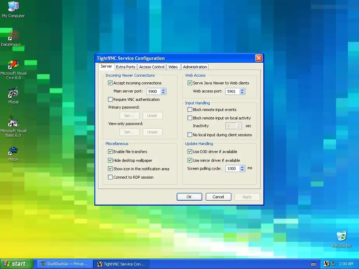Viewport: 359px width, 269px height.
Task: Cancel the TightVNC configuration dialog
Action: (218, 197)
